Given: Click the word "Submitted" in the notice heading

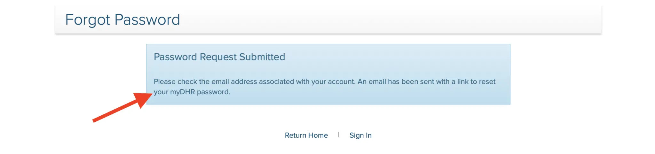Looking at the screenshot, I should tap(262, 57).
